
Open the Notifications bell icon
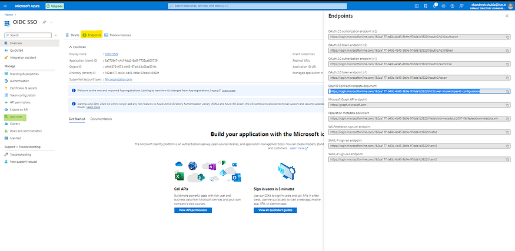tap(435, 6)
